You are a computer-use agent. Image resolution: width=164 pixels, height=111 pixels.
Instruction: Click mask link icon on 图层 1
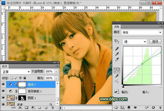click(x=16, y=98)
